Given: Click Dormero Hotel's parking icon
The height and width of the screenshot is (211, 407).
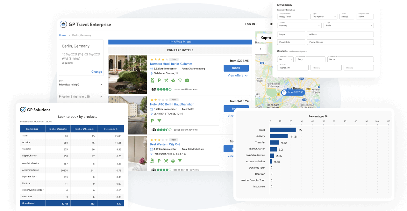Looking at the screenshot, I should click(159, 80).
